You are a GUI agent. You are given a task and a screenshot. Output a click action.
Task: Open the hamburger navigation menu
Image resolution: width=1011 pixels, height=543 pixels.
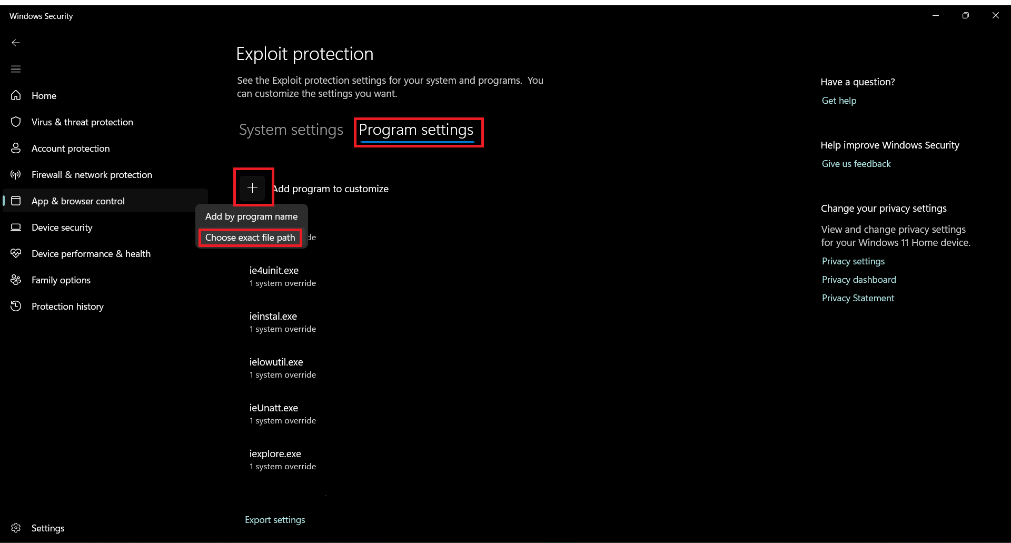[16, 69]
